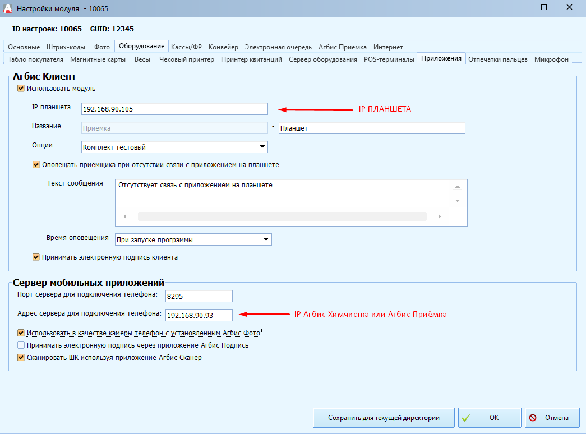Click the server address field 192.168.90.93

pos(199,315)
